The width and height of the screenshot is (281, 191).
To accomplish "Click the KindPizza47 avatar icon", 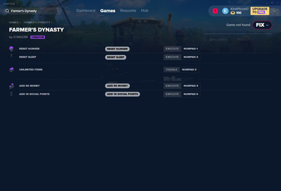I will [225, 11].
